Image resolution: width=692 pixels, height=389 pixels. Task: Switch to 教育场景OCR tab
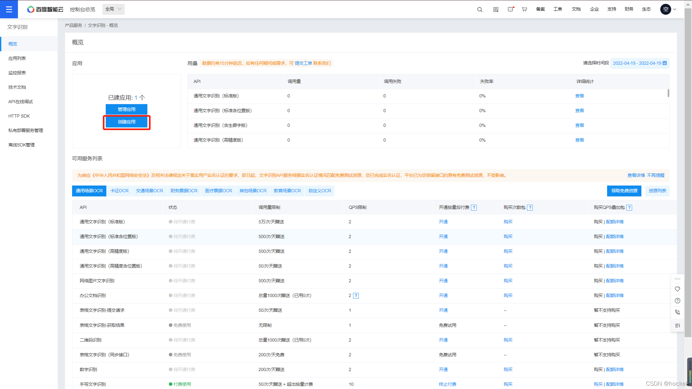287,191
